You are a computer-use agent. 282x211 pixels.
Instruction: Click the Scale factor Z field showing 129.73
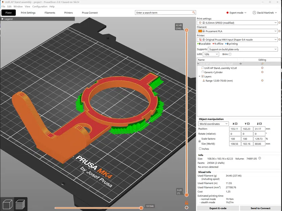[x=259, y=139]
